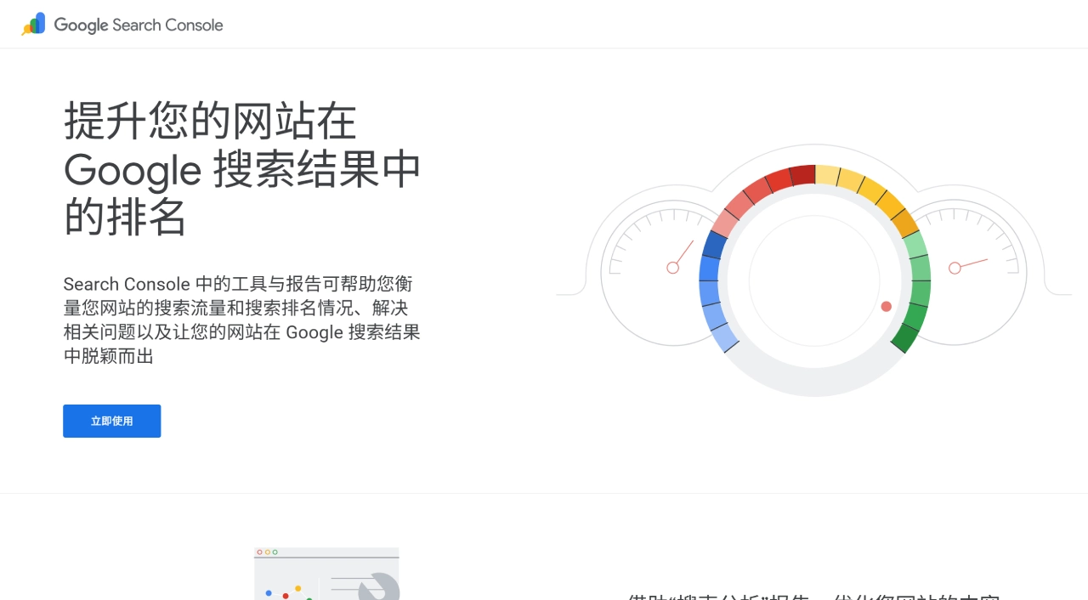Click the blue 立即使用 button
Image resolution: width=1088 pixels, height=600 pixels.
click(112, 422)
